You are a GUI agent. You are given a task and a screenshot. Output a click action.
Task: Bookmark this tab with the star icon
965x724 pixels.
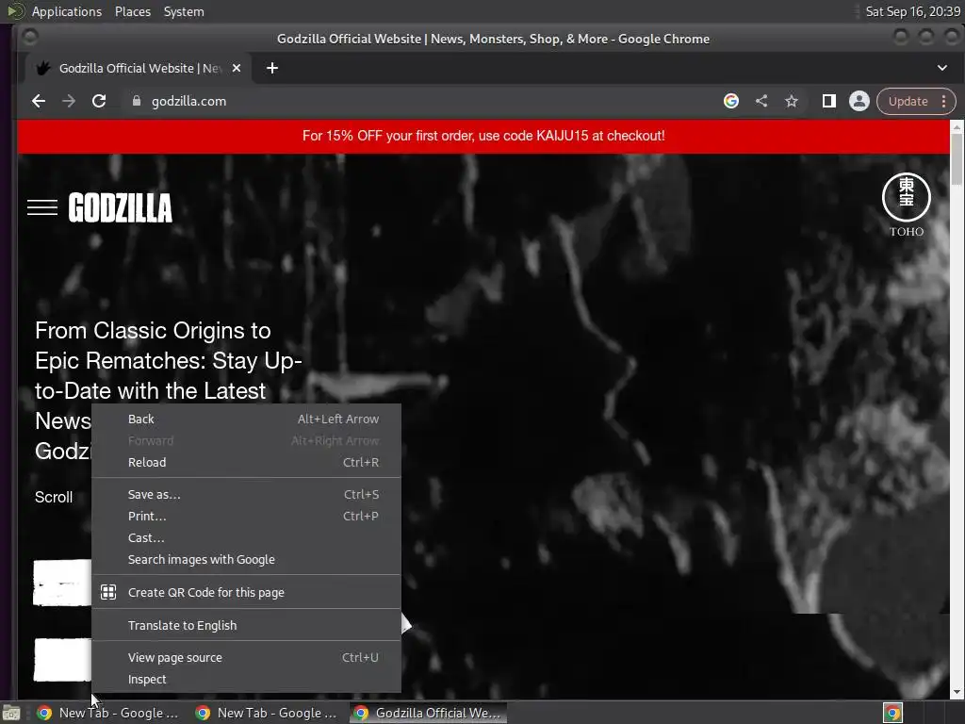[x=792, y=101]
